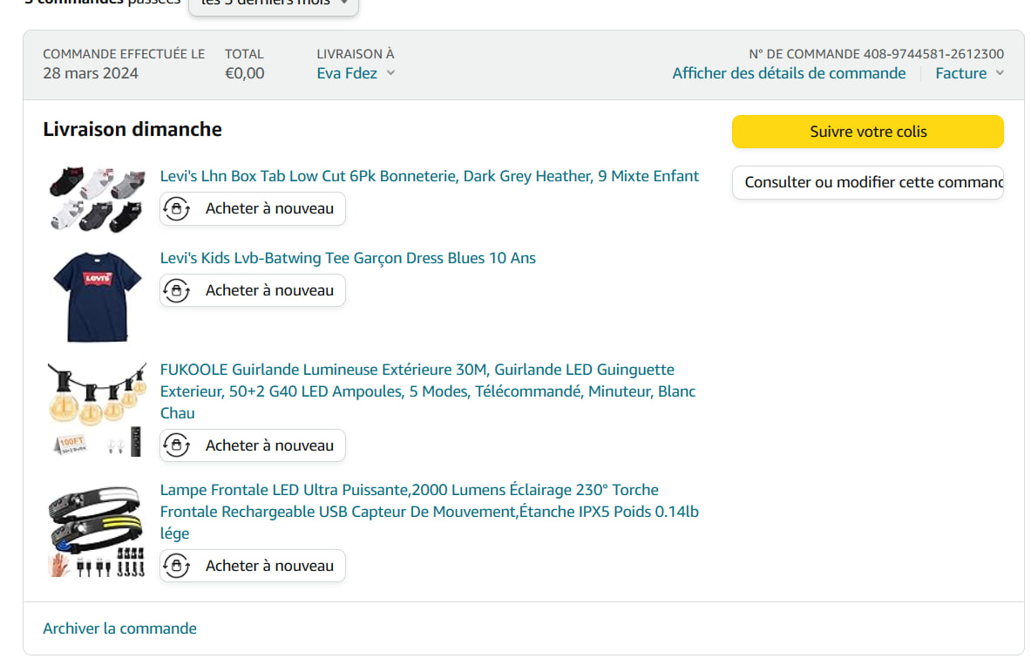This screenshot has height=659, width=1031.
Task: Click Acheter à nouveau for the headlamp
Action: [269, 566]
